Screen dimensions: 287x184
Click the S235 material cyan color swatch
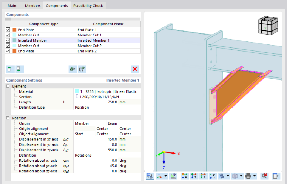click(77, 91)
